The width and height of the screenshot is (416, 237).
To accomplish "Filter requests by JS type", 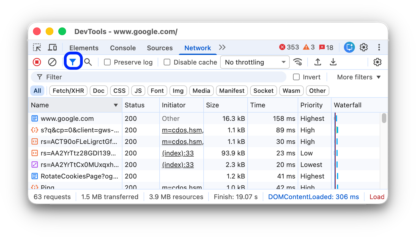I will tap(138, 91).
